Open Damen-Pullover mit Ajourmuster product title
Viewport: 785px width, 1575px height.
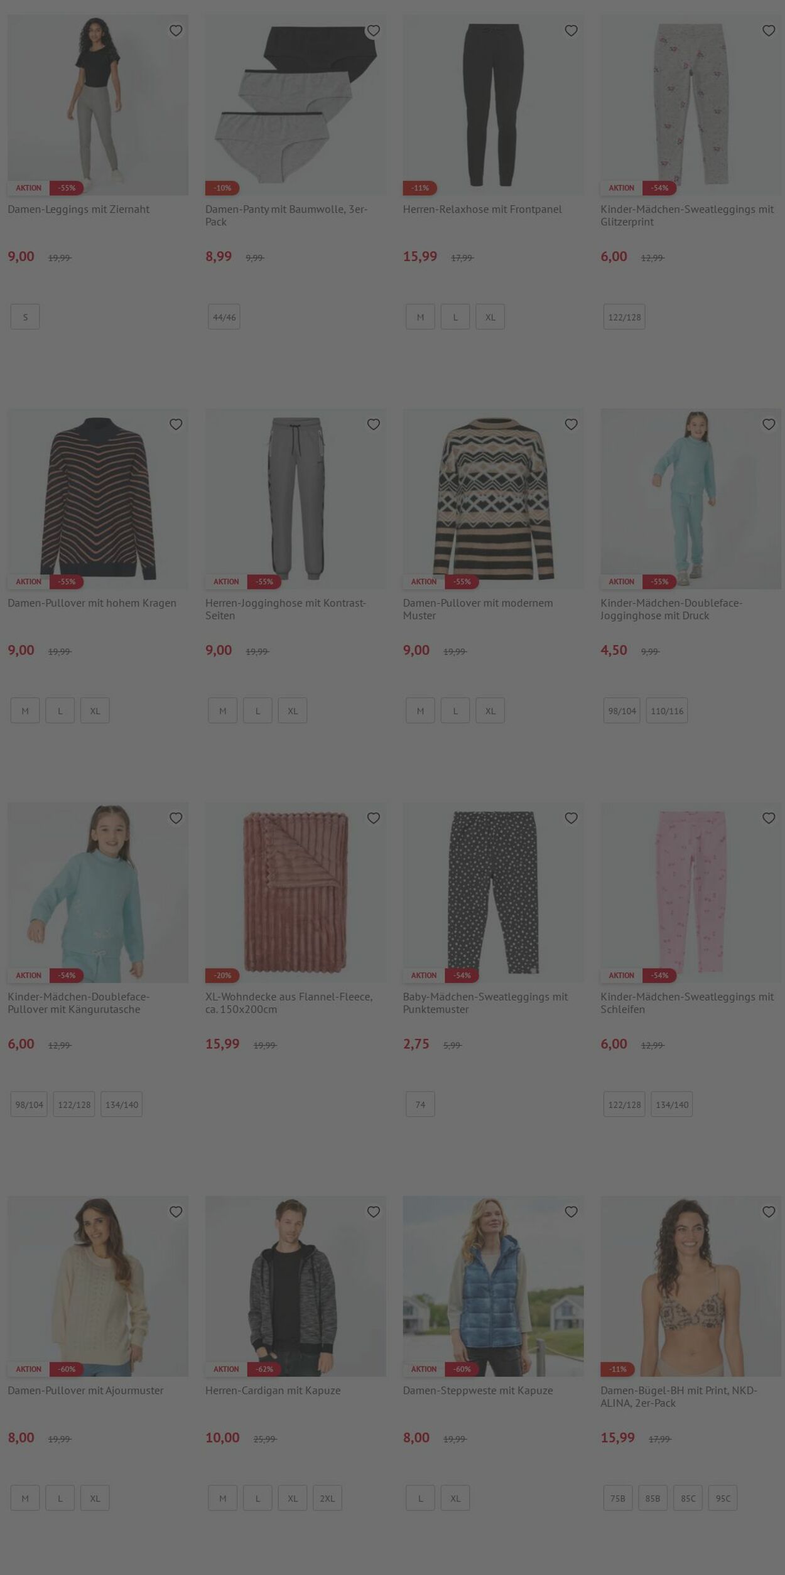click(85, 1390)
